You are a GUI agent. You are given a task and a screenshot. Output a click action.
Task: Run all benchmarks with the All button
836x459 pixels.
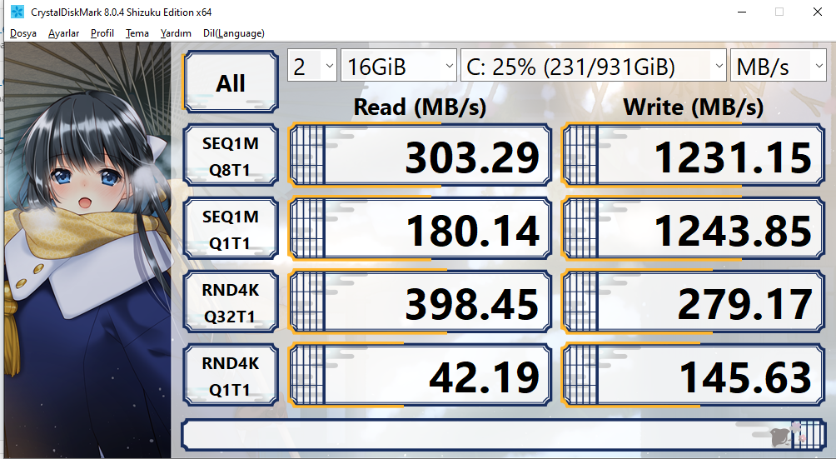click(x=231, y=82)
